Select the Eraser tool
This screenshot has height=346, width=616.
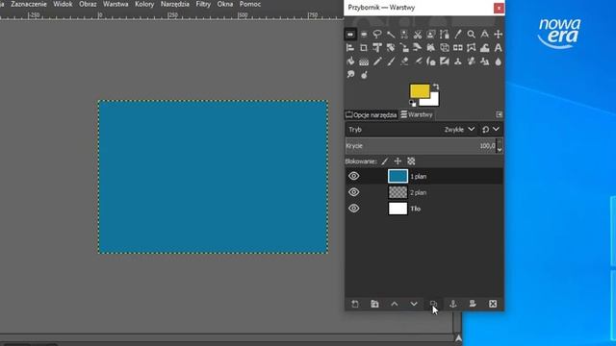coord(404,62)
